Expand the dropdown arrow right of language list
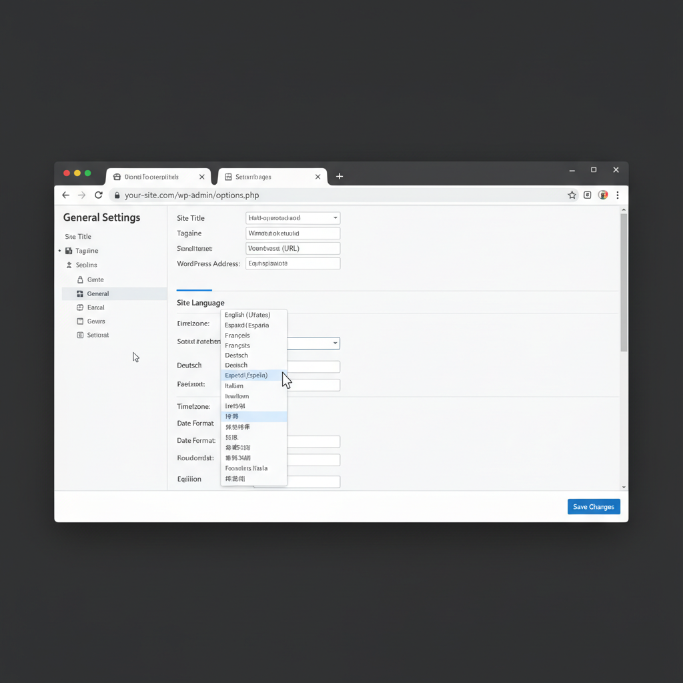The width and height of the screenshot is (683, 683). [335, 344]
